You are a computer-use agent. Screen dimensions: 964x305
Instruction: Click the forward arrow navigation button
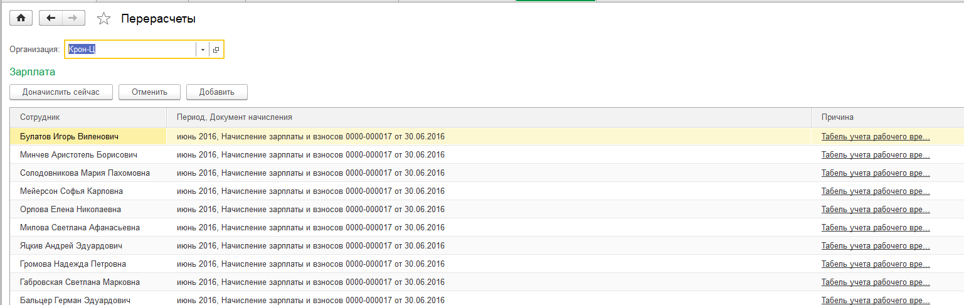[x=73, y=18]
